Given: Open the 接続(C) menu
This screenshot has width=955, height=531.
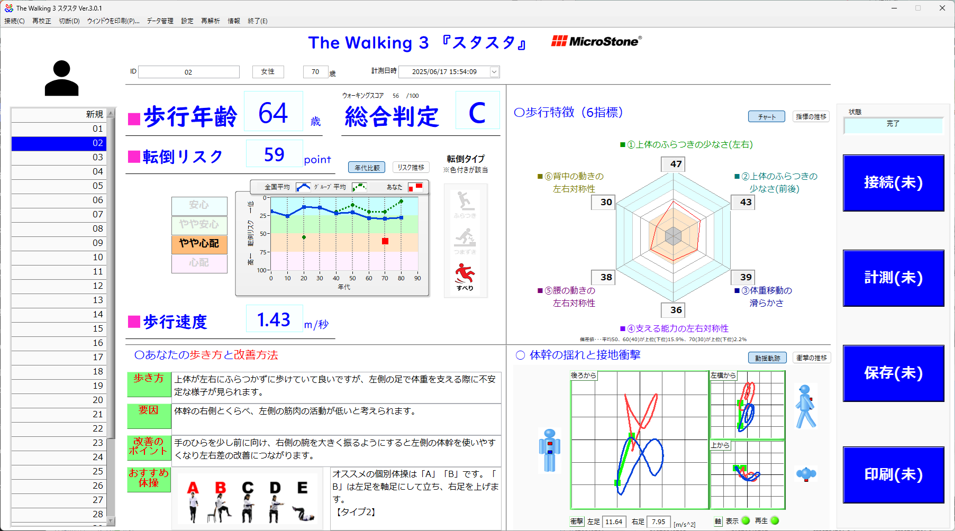Looking at the screenshot, I should [15, 21].
